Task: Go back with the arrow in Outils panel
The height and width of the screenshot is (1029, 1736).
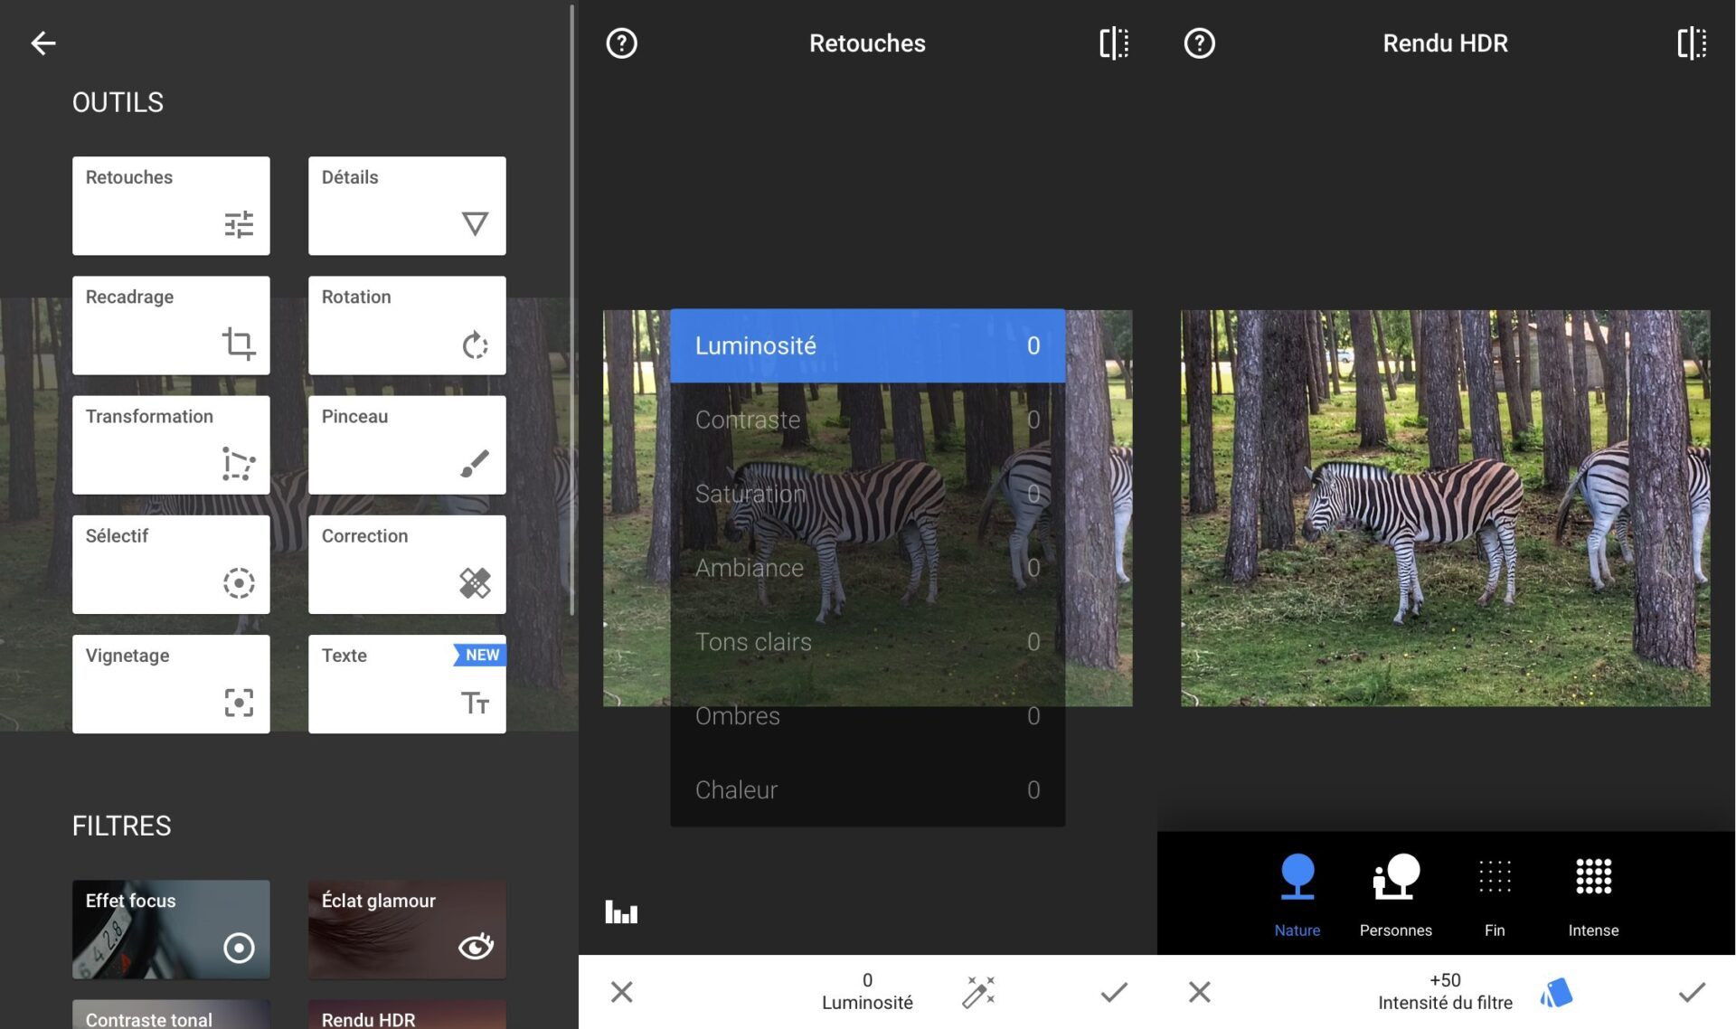Action: click(43, 42)
